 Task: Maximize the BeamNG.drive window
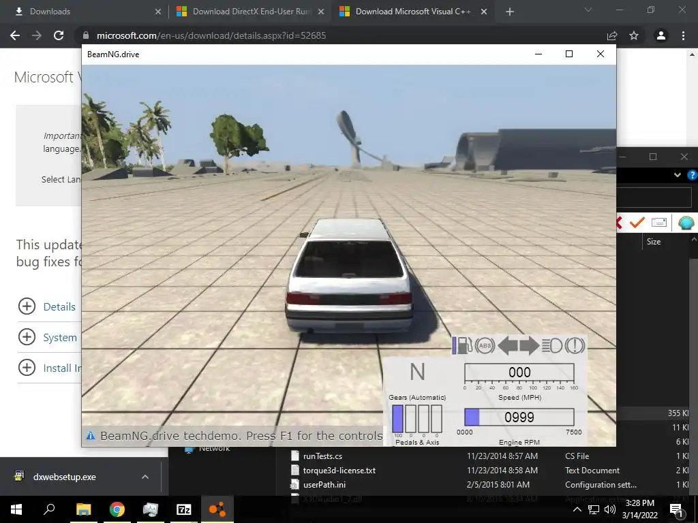click(x=569, y=54)
